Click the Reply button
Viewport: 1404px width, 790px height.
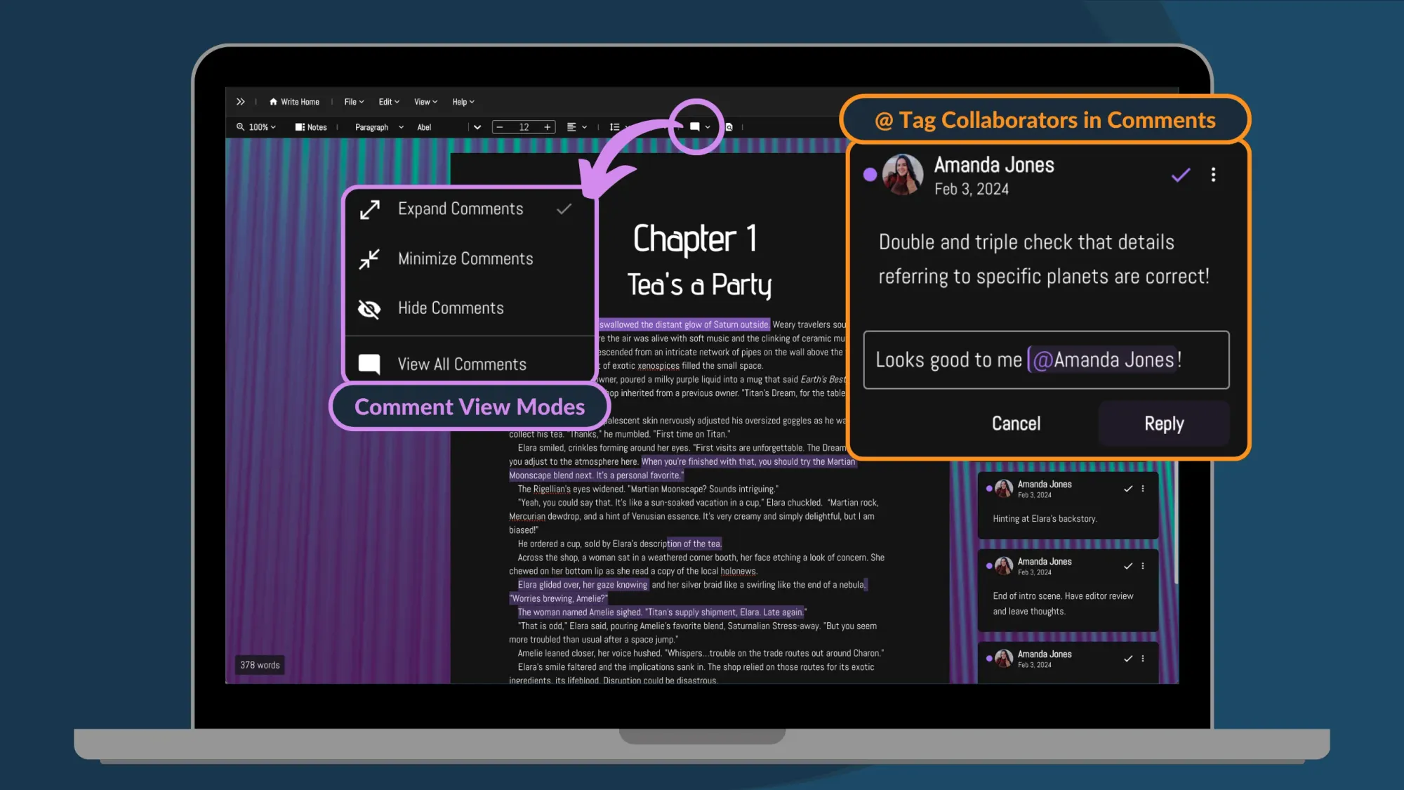click(x=1163, y=423)
